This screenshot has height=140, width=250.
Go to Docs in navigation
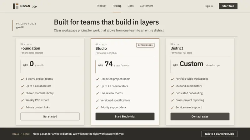pos(130,6)
